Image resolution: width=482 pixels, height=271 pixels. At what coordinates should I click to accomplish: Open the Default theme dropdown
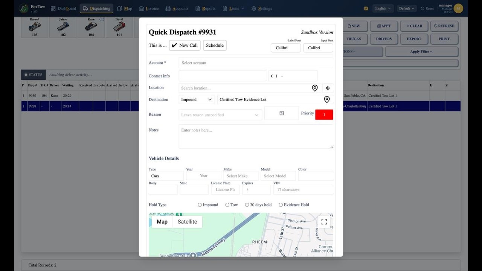tap(407, 8)
